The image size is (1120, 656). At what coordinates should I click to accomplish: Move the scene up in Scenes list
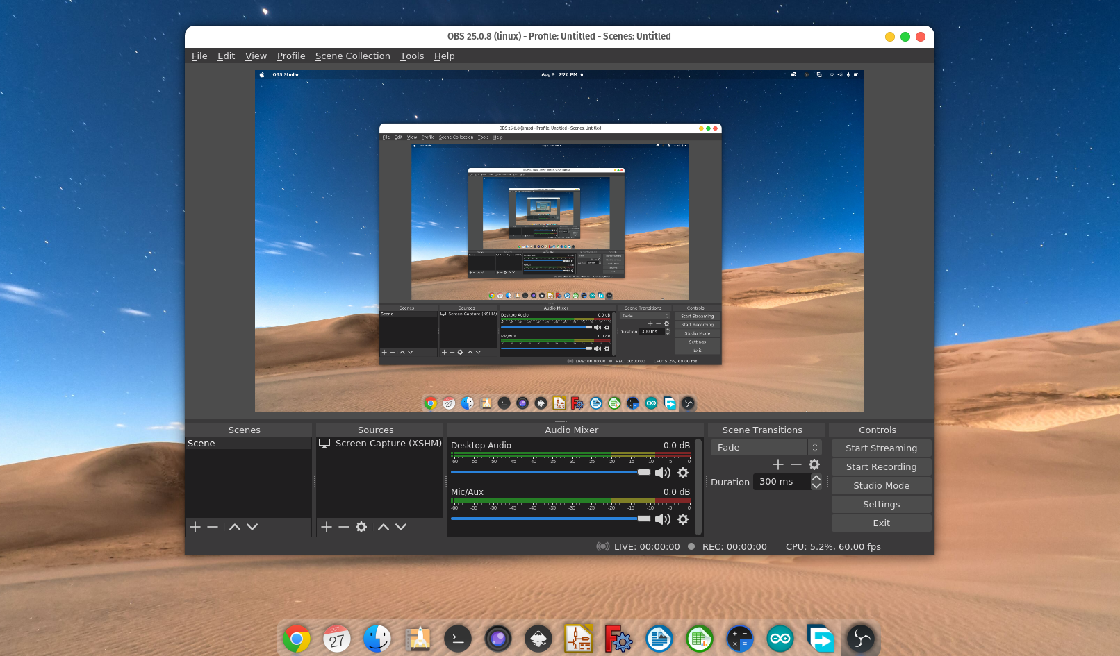pyautogui.click(x=235, y=527)
